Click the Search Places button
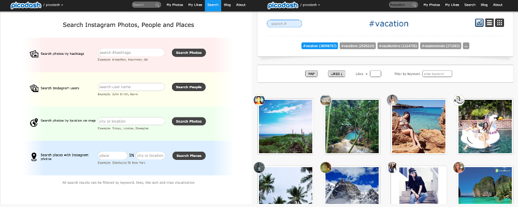The width and height of the screenshot is (518, 207). (189, 155)
